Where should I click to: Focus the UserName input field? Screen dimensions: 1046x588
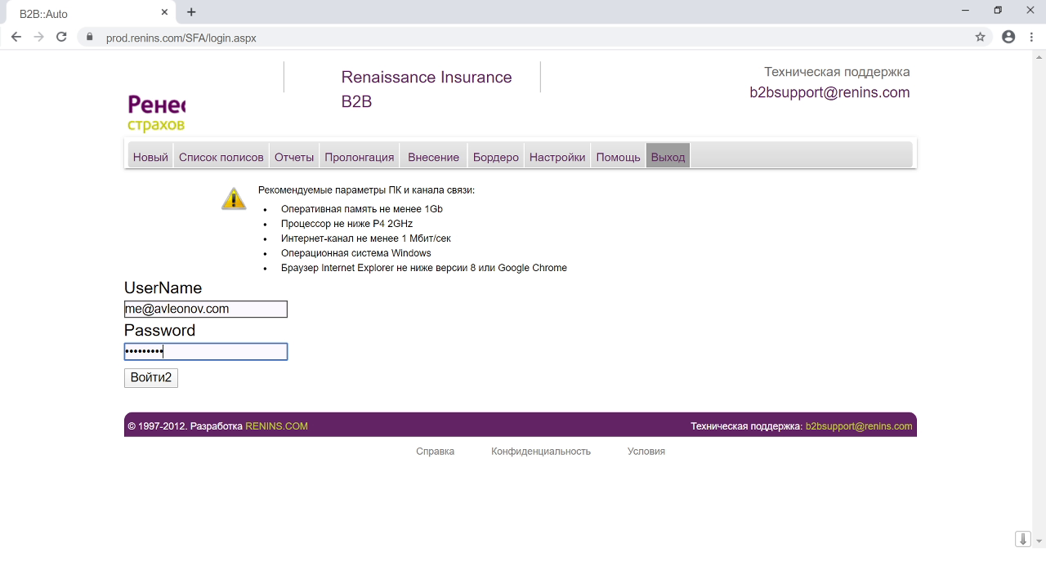pyautogui.click(x=206, y=309)
